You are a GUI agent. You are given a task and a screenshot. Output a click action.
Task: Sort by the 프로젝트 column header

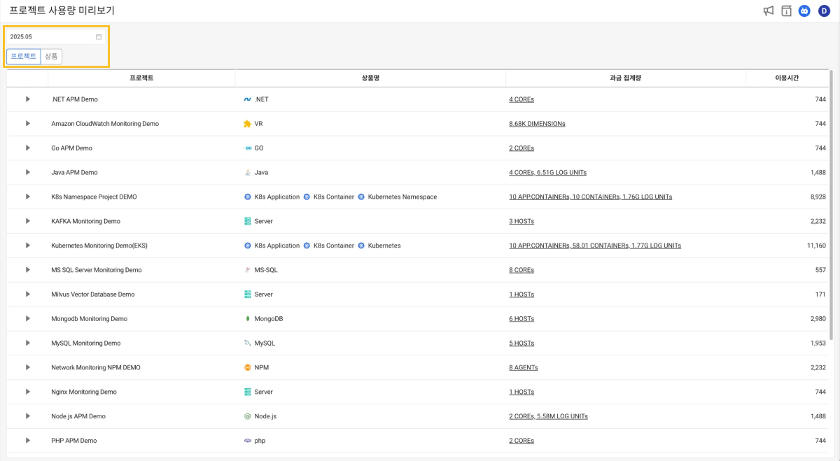click(141, 78)
